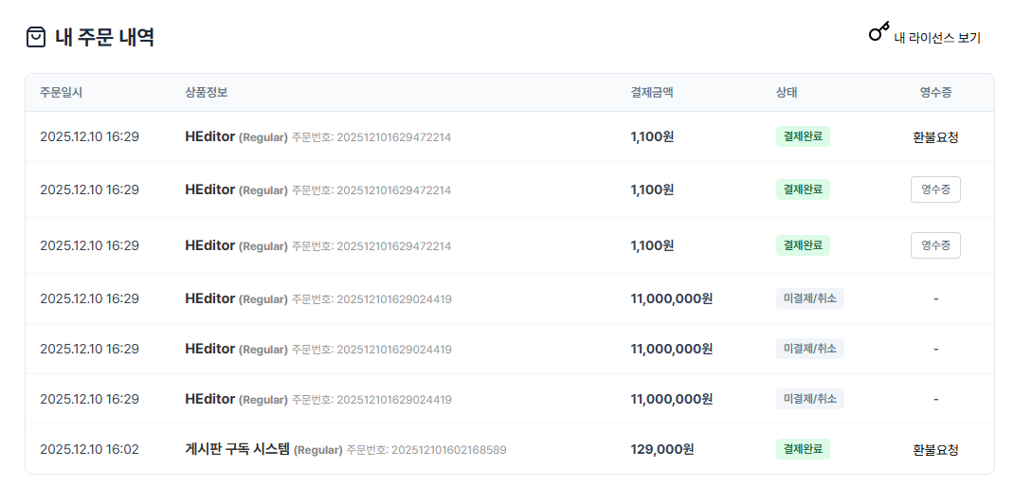Click order number 202512101602168589

[x=448, y=450]
